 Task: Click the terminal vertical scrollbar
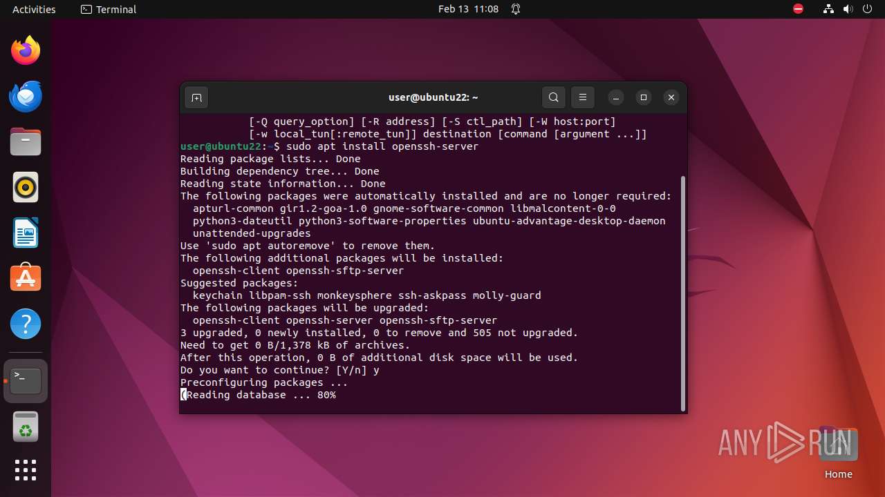pyautogui.click(x=684, y=293)
